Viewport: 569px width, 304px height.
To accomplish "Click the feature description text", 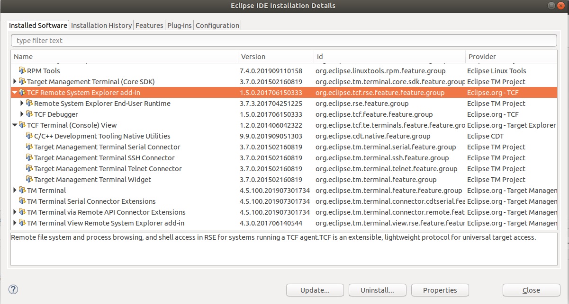I will pyautogui.click(x=273, y=238).
